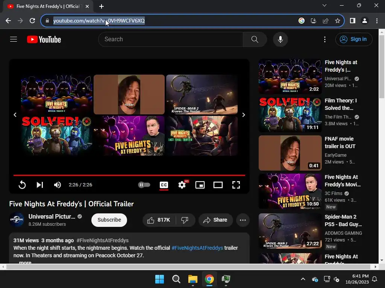Viewport: 385px width, 288px height.
Task: Open the tab search dropdown chevron
Action: [324, 5]
